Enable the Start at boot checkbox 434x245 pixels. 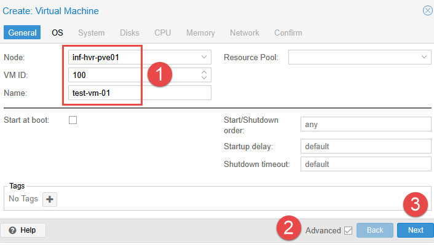point(73,120)
